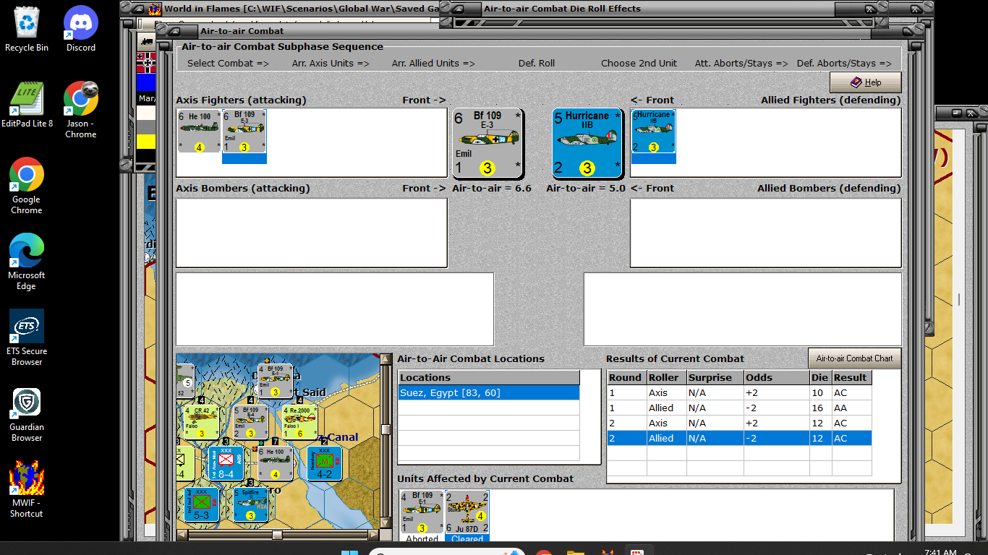988x555 pixels.
Task: Click the large Bf 109 E-3 front unit
Action: (487, 143)
